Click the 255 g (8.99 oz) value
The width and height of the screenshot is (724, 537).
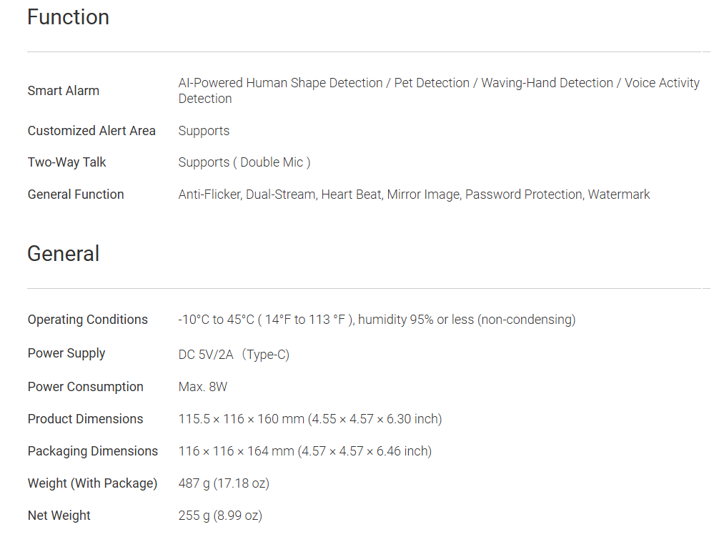220,516
